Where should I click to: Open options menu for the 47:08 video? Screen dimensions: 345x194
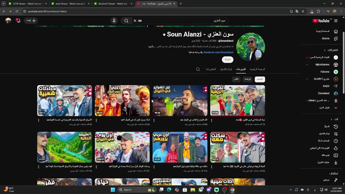[x=212, y=120]
